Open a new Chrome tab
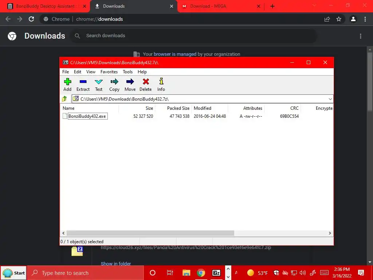 coord(272,6)
